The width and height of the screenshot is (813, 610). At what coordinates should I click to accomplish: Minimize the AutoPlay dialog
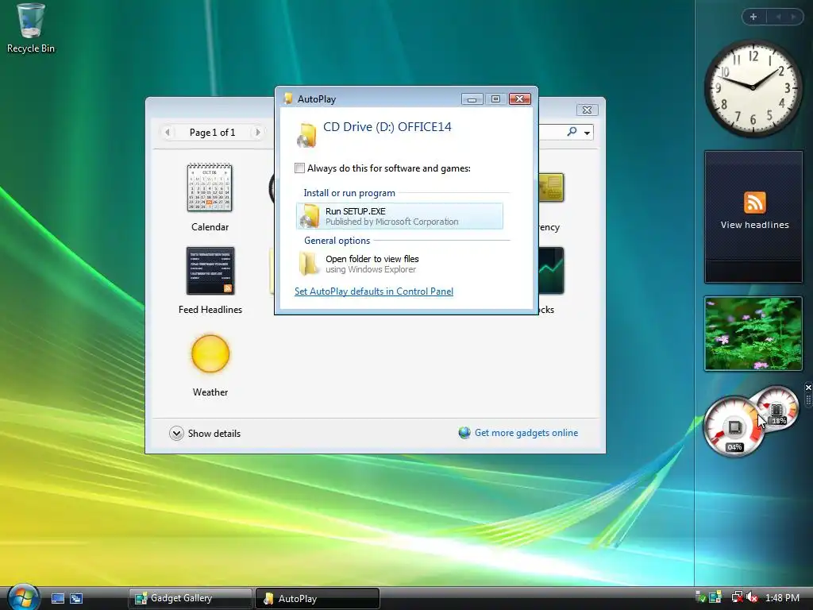click(x=472, y=99)
